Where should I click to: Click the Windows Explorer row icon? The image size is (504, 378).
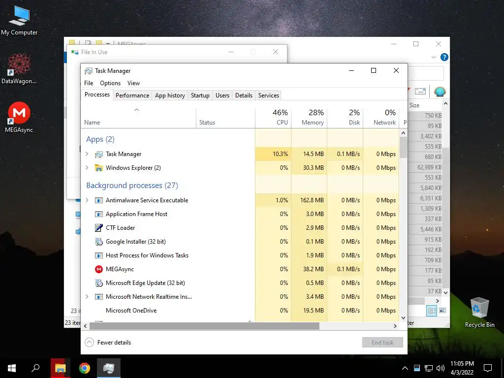pos(98,168)
